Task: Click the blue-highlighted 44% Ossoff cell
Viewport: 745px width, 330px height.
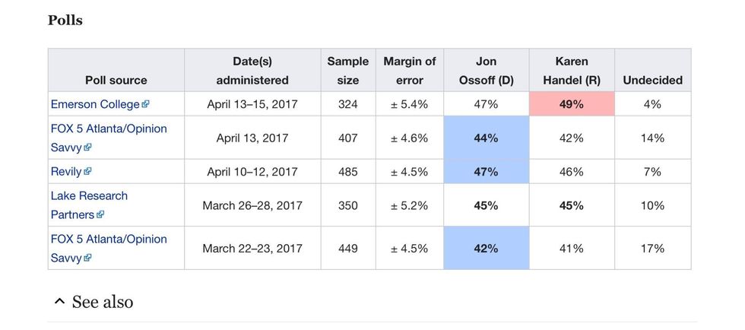Action: [x=486, y=138]
